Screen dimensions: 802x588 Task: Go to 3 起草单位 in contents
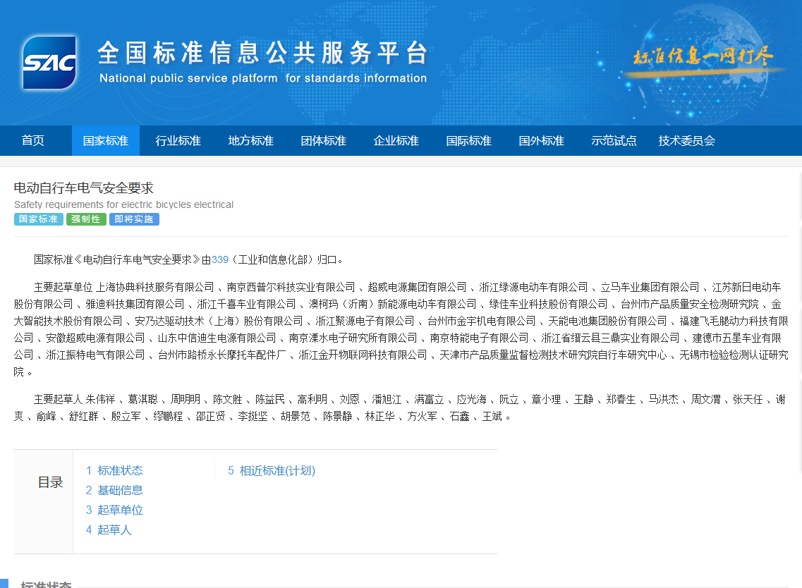(114, 510)
